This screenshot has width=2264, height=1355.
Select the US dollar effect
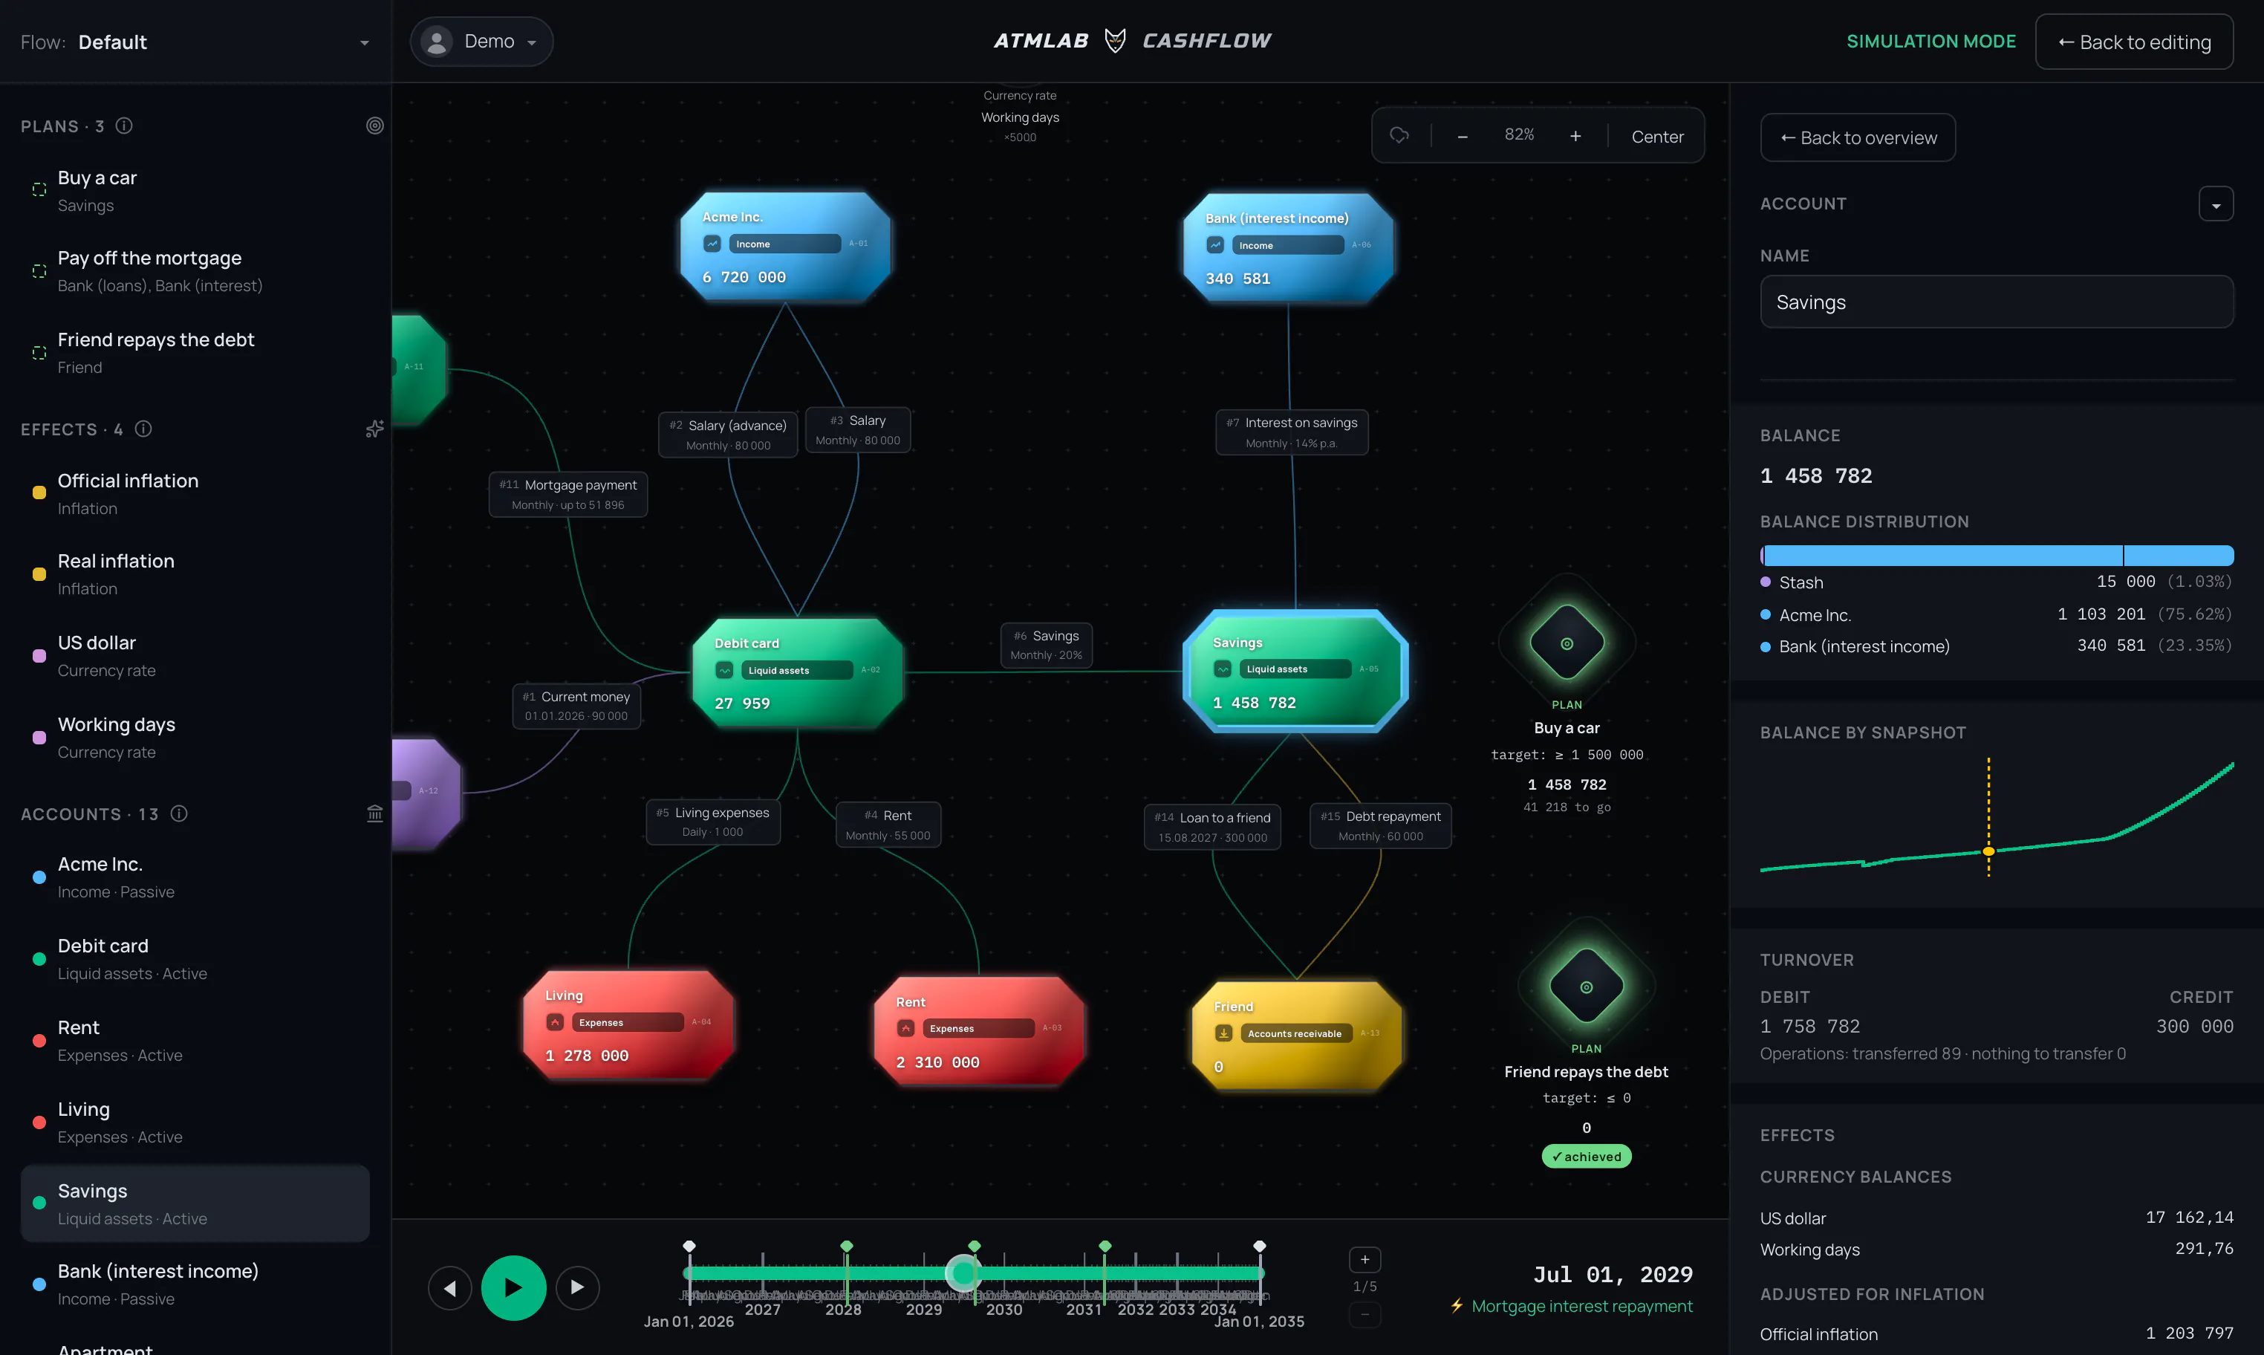pos(195,656)
